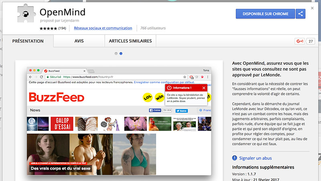Click the OpenMind puzzle piece extension icon

[x=26, y=14]
